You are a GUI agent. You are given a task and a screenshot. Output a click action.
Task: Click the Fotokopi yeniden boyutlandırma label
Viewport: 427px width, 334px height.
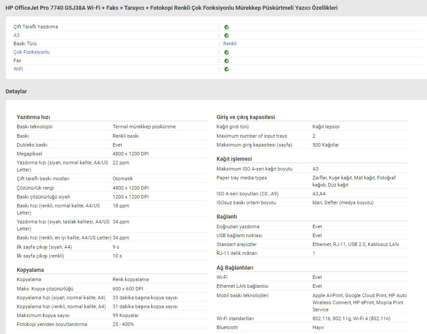coord(52,324)
